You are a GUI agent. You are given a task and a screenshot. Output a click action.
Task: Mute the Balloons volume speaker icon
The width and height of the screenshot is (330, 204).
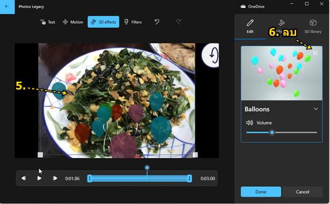pyautogui.click(x=250, y=123)
